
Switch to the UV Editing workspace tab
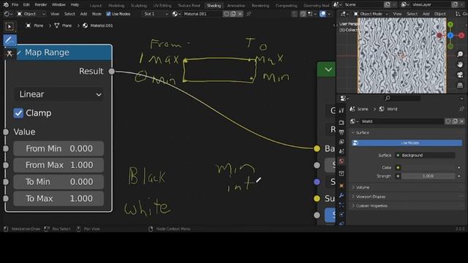(x=162, y=5)
